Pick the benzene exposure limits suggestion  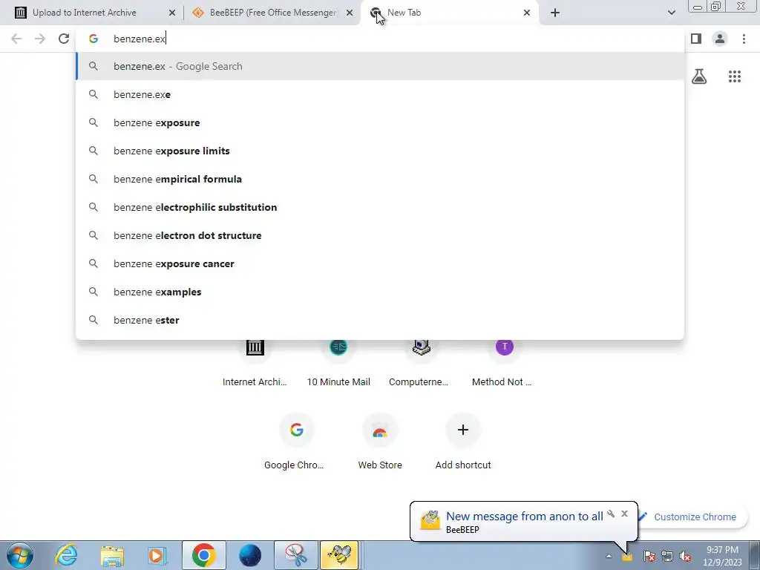click(380, 151)
